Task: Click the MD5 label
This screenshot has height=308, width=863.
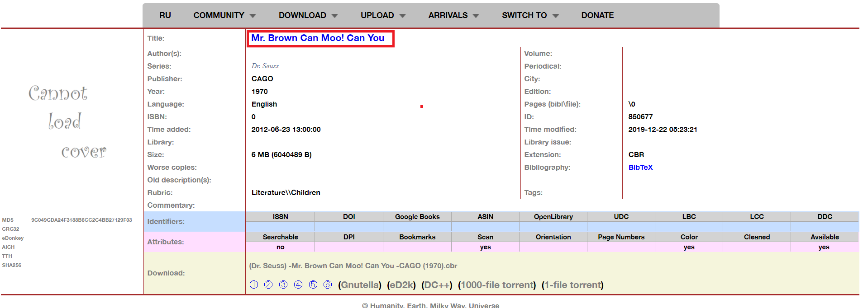Action: [8, 220]
